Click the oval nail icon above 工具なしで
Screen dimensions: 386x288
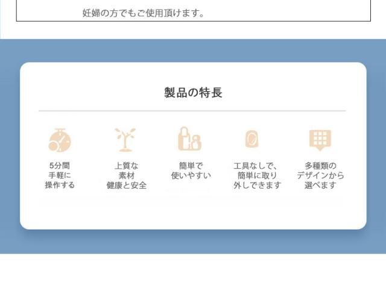(252, 139)
